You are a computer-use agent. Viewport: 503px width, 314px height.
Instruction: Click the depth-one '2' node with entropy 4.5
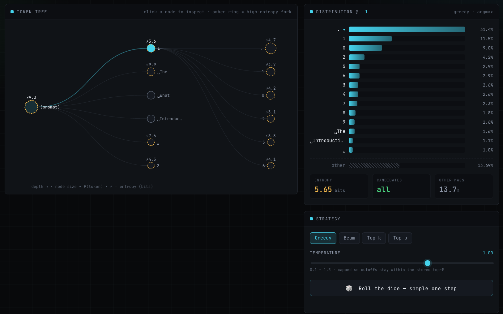(151, 166)
